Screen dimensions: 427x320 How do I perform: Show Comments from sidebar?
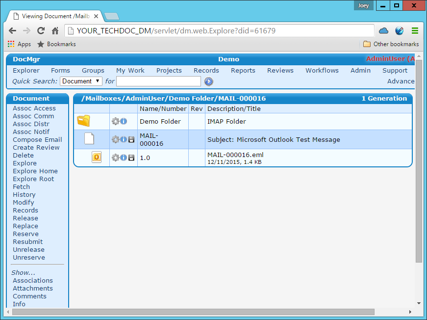30,296
